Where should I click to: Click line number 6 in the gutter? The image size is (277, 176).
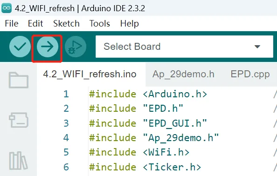pos(66,167)
